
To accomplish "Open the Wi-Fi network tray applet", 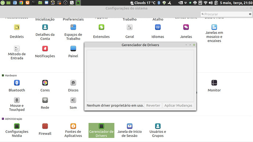I will [x=205, y=3].
